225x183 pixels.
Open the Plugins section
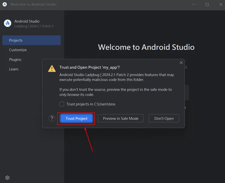[x=15, y=60]
